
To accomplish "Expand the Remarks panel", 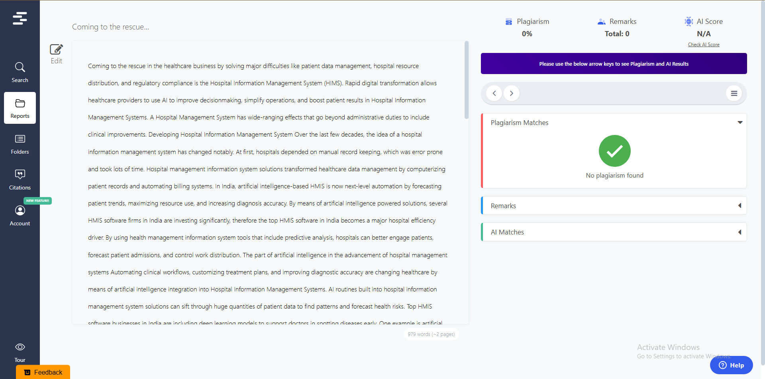I will [x=739, y=206].
